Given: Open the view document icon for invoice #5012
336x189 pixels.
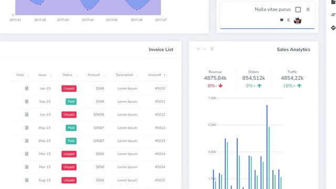Looking at the screenshot, I should (27, 114).
